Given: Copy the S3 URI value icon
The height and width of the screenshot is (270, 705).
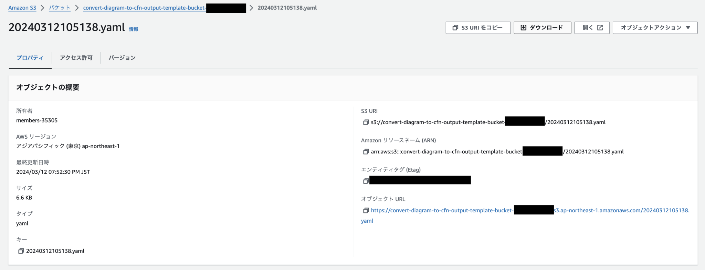Looking at the screenshot, I should tap(366, 122).
